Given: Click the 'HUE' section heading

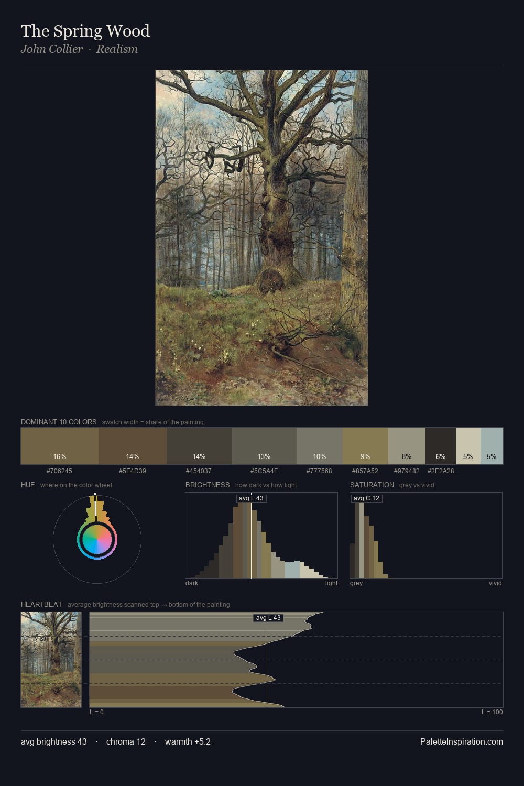Looking at the screenshot, I should pyautogui.click(x=28, y=485).
